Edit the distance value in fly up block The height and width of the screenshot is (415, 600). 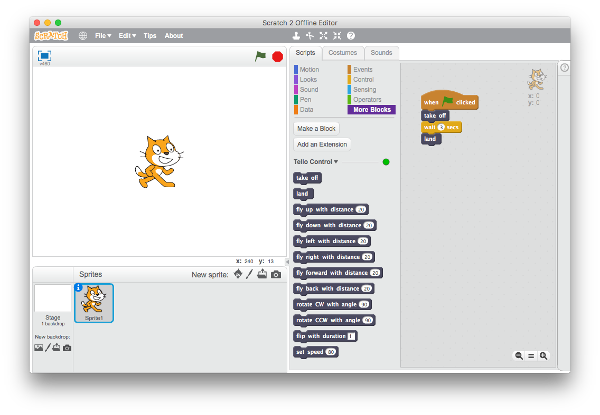[361, 209]
